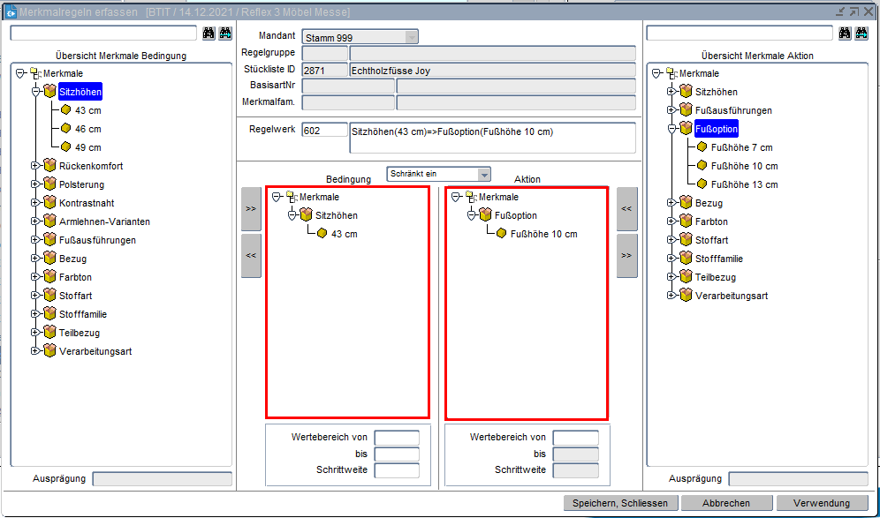880x518 pixels.
Task: Click the 46 cm value icon in left tree
Action: [x=65, y=129]
